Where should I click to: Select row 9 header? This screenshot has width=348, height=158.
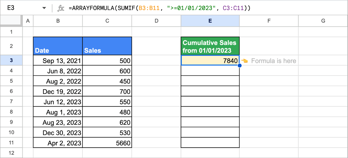coord(11,122)
